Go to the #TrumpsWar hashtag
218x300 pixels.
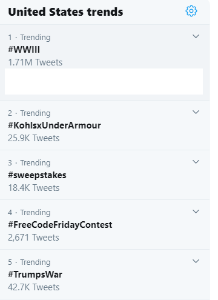pos(35,275)
